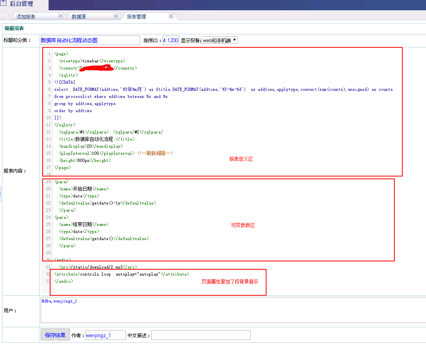Close the 数据源 tab
The width and height of the screenshot is (426, 351).
pos(116,16)
